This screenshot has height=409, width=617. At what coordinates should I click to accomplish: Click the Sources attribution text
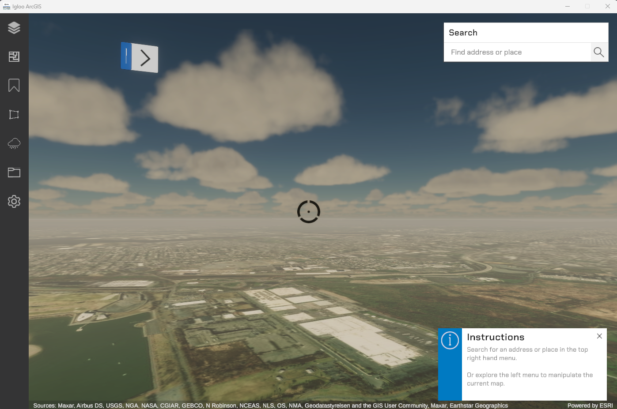270,405
